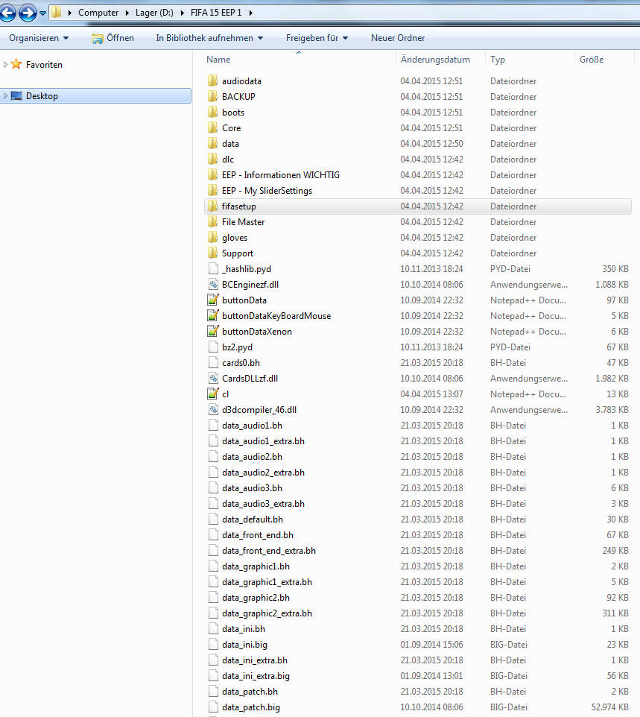Screen dimensions: 640x717
Task: Select CardsDLLzf.dll file icon
Action: 213,378
